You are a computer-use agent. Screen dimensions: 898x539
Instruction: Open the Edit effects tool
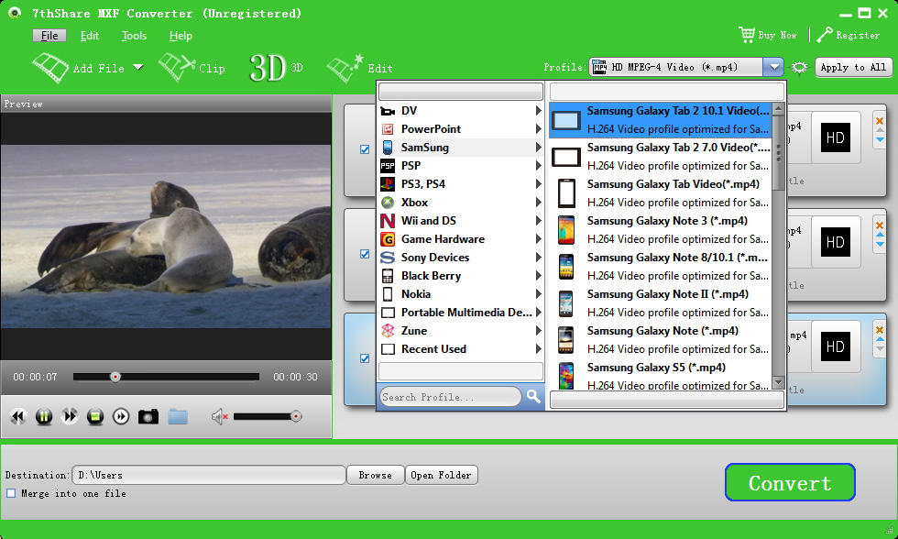359,68
